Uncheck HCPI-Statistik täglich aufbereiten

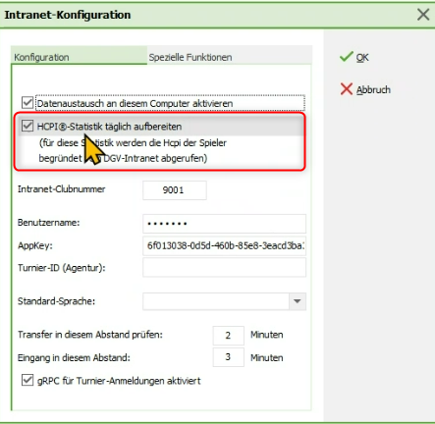(x=27, y=126)
